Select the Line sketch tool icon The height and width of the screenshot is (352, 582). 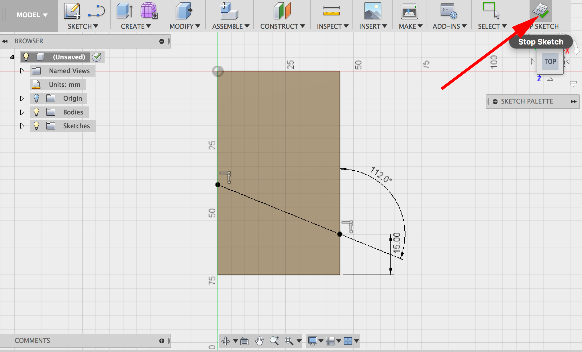point(96,11)
